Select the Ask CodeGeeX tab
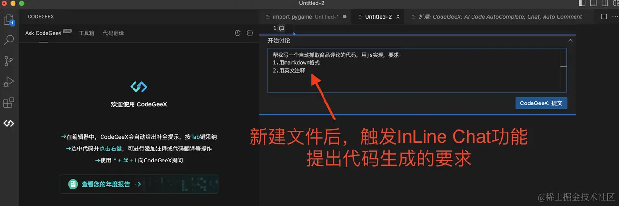 coord(44,33)
